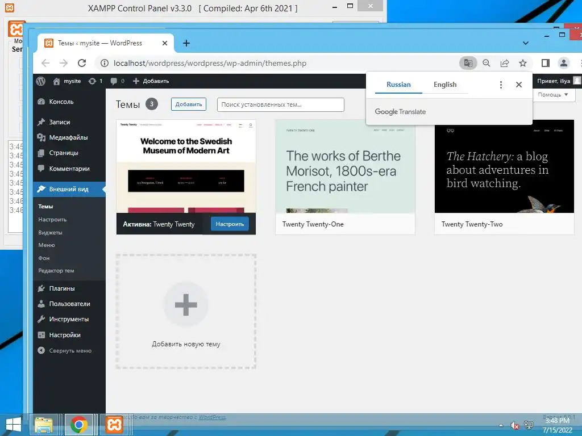Click XAMPP icon in taskbar
582x436 pixels.
[114, 425]
